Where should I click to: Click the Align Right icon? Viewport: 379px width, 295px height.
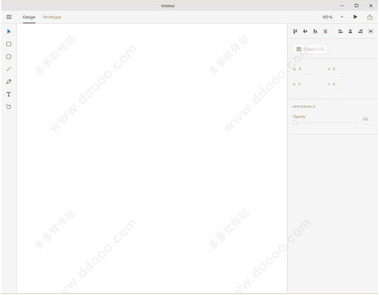pyautogui.click(x=360, y=31)
